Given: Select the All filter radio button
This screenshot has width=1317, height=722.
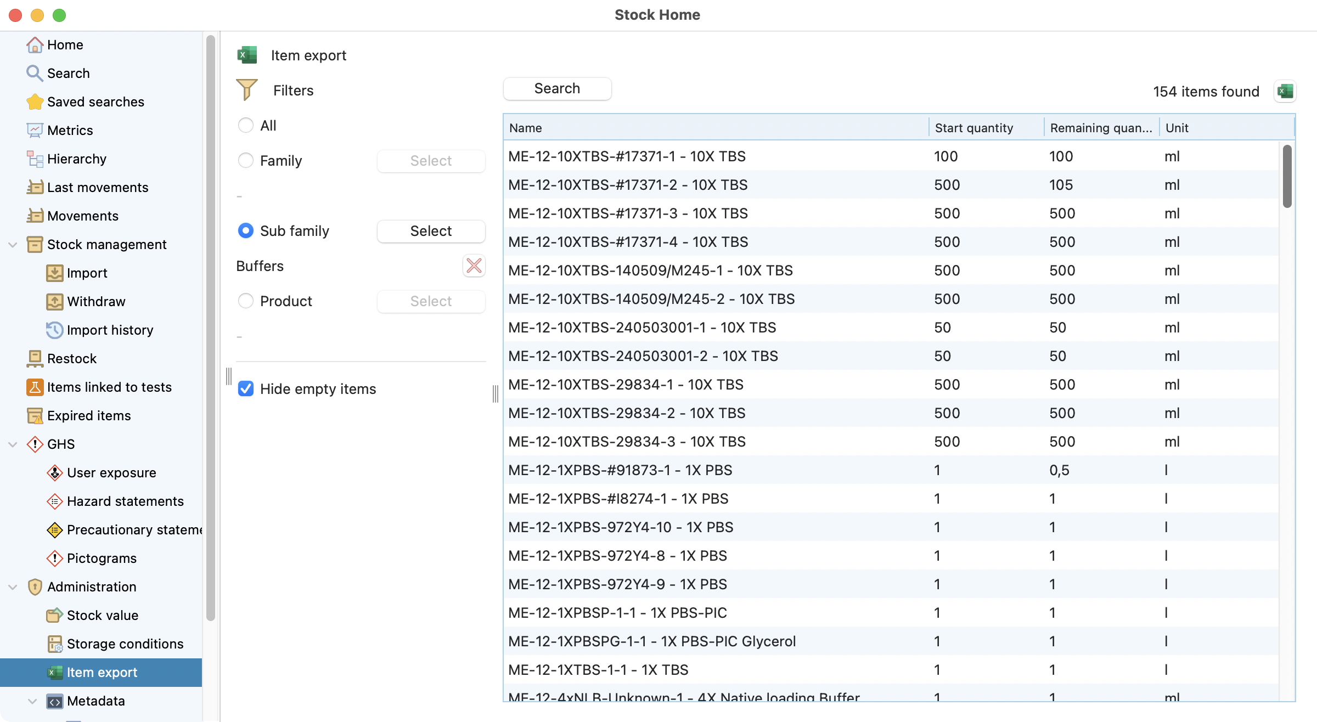Looking at the screenshot, I should tap(246, 126).
